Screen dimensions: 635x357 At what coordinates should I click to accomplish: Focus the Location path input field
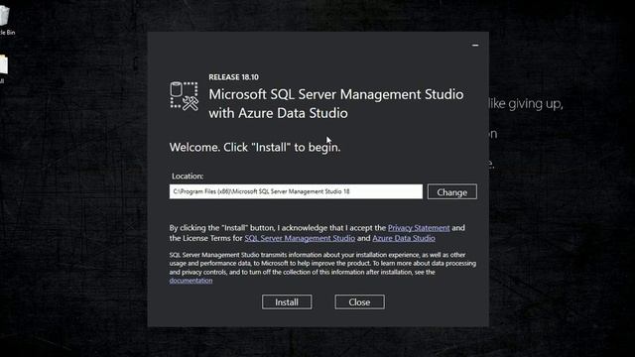pos(296,191)
